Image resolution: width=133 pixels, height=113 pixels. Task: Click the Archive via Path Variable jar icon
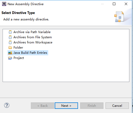click(x=10, y=32)
